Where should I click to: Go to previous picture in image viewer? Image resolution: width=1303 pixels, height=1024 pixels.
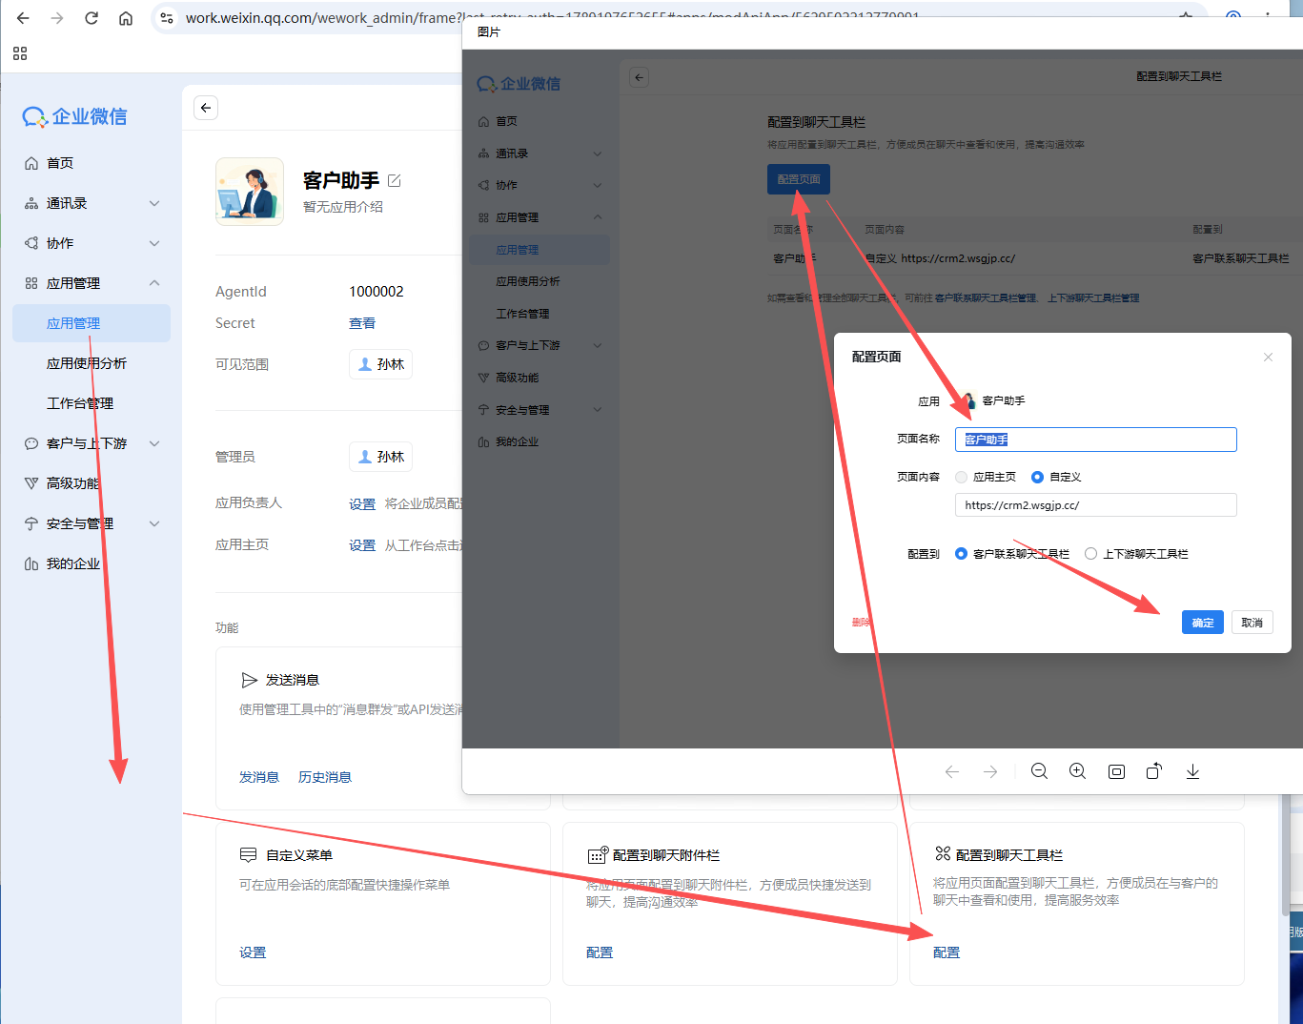pyautogui.click(x=951, y=771)
